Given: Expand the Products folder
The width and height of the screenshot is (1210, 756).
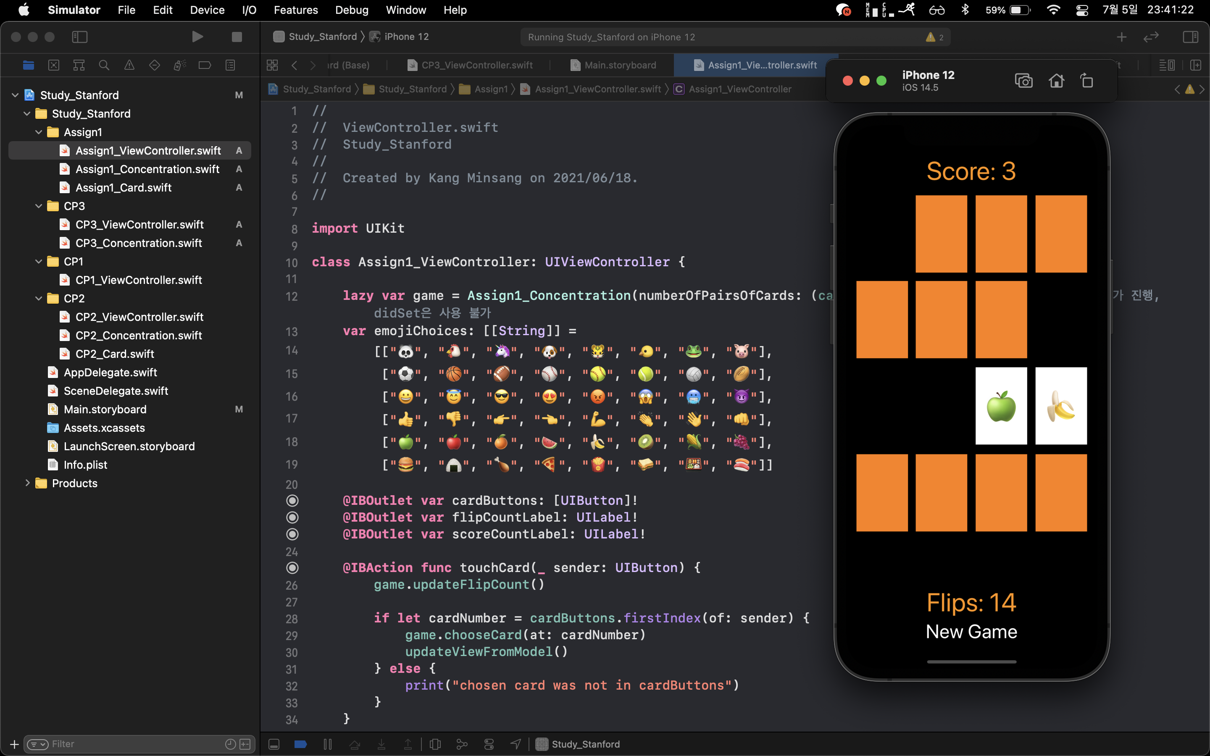Looking at the screenshot, I should pyautogui.click(x=27, y=483).
